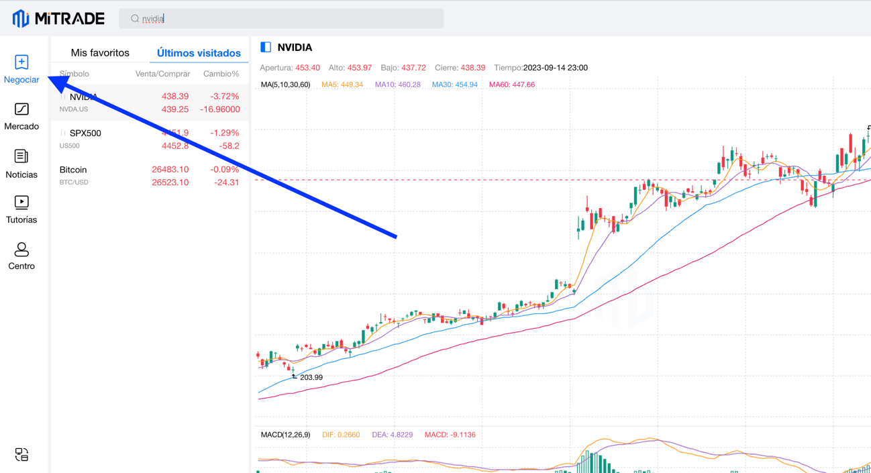The height and width of the screenshot is (473, 871).
Task: Go to Mercado in the sidebar
Action: tap(21, 116)
